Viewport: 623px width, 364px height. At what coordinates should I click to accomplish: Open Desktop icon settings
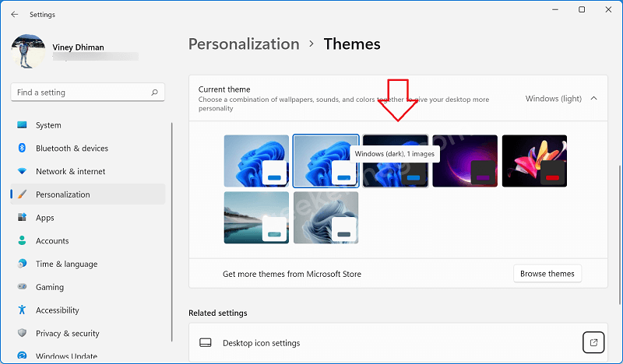tap(398, 342)
